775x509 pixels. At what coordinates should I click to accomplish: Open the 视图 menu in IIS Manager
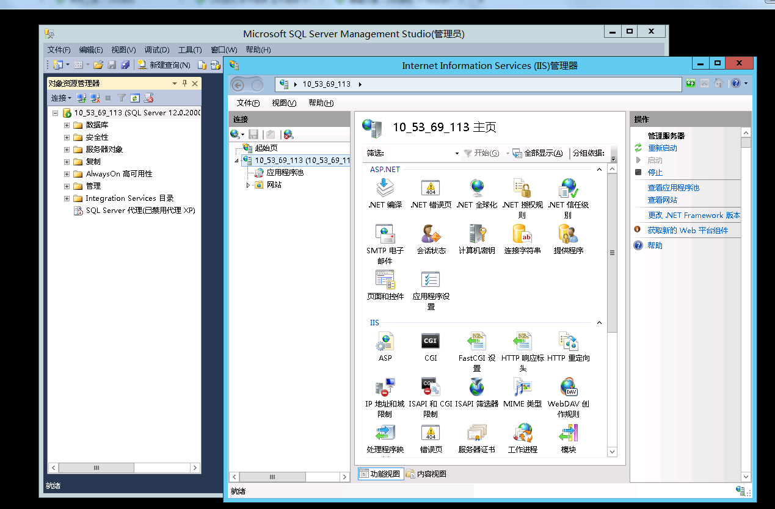[284, 103]
